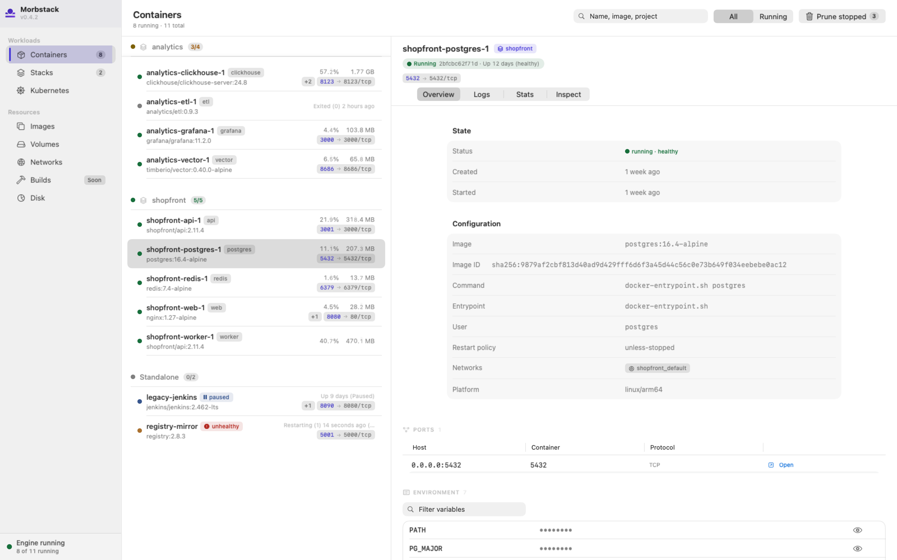Click the Open link icon for port 5432
The height and width of the screenshot is (560, 897).
(771, 465)
